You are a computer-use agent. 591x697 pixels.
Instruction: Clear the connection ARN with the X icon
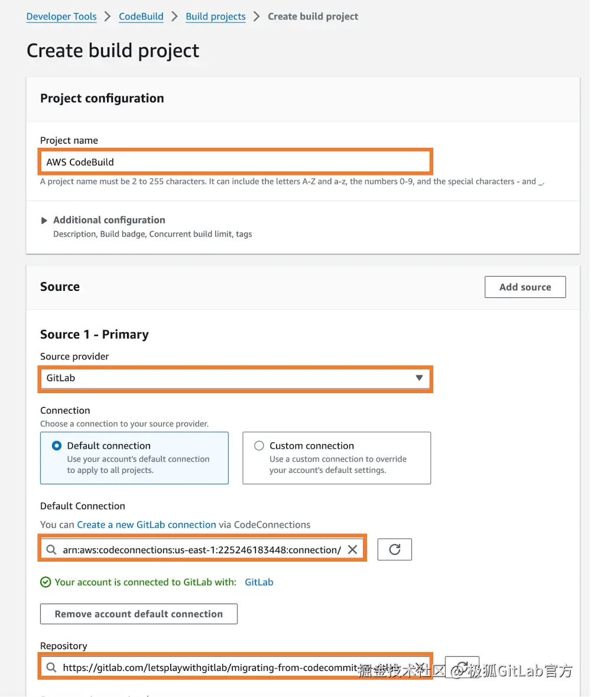pyautogui.click(x=352, y=549)
